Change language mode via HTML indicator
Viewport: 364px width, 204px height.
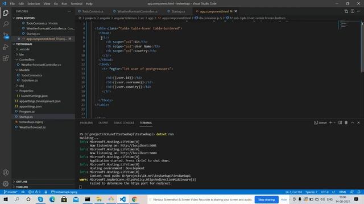tap(342, 192)
